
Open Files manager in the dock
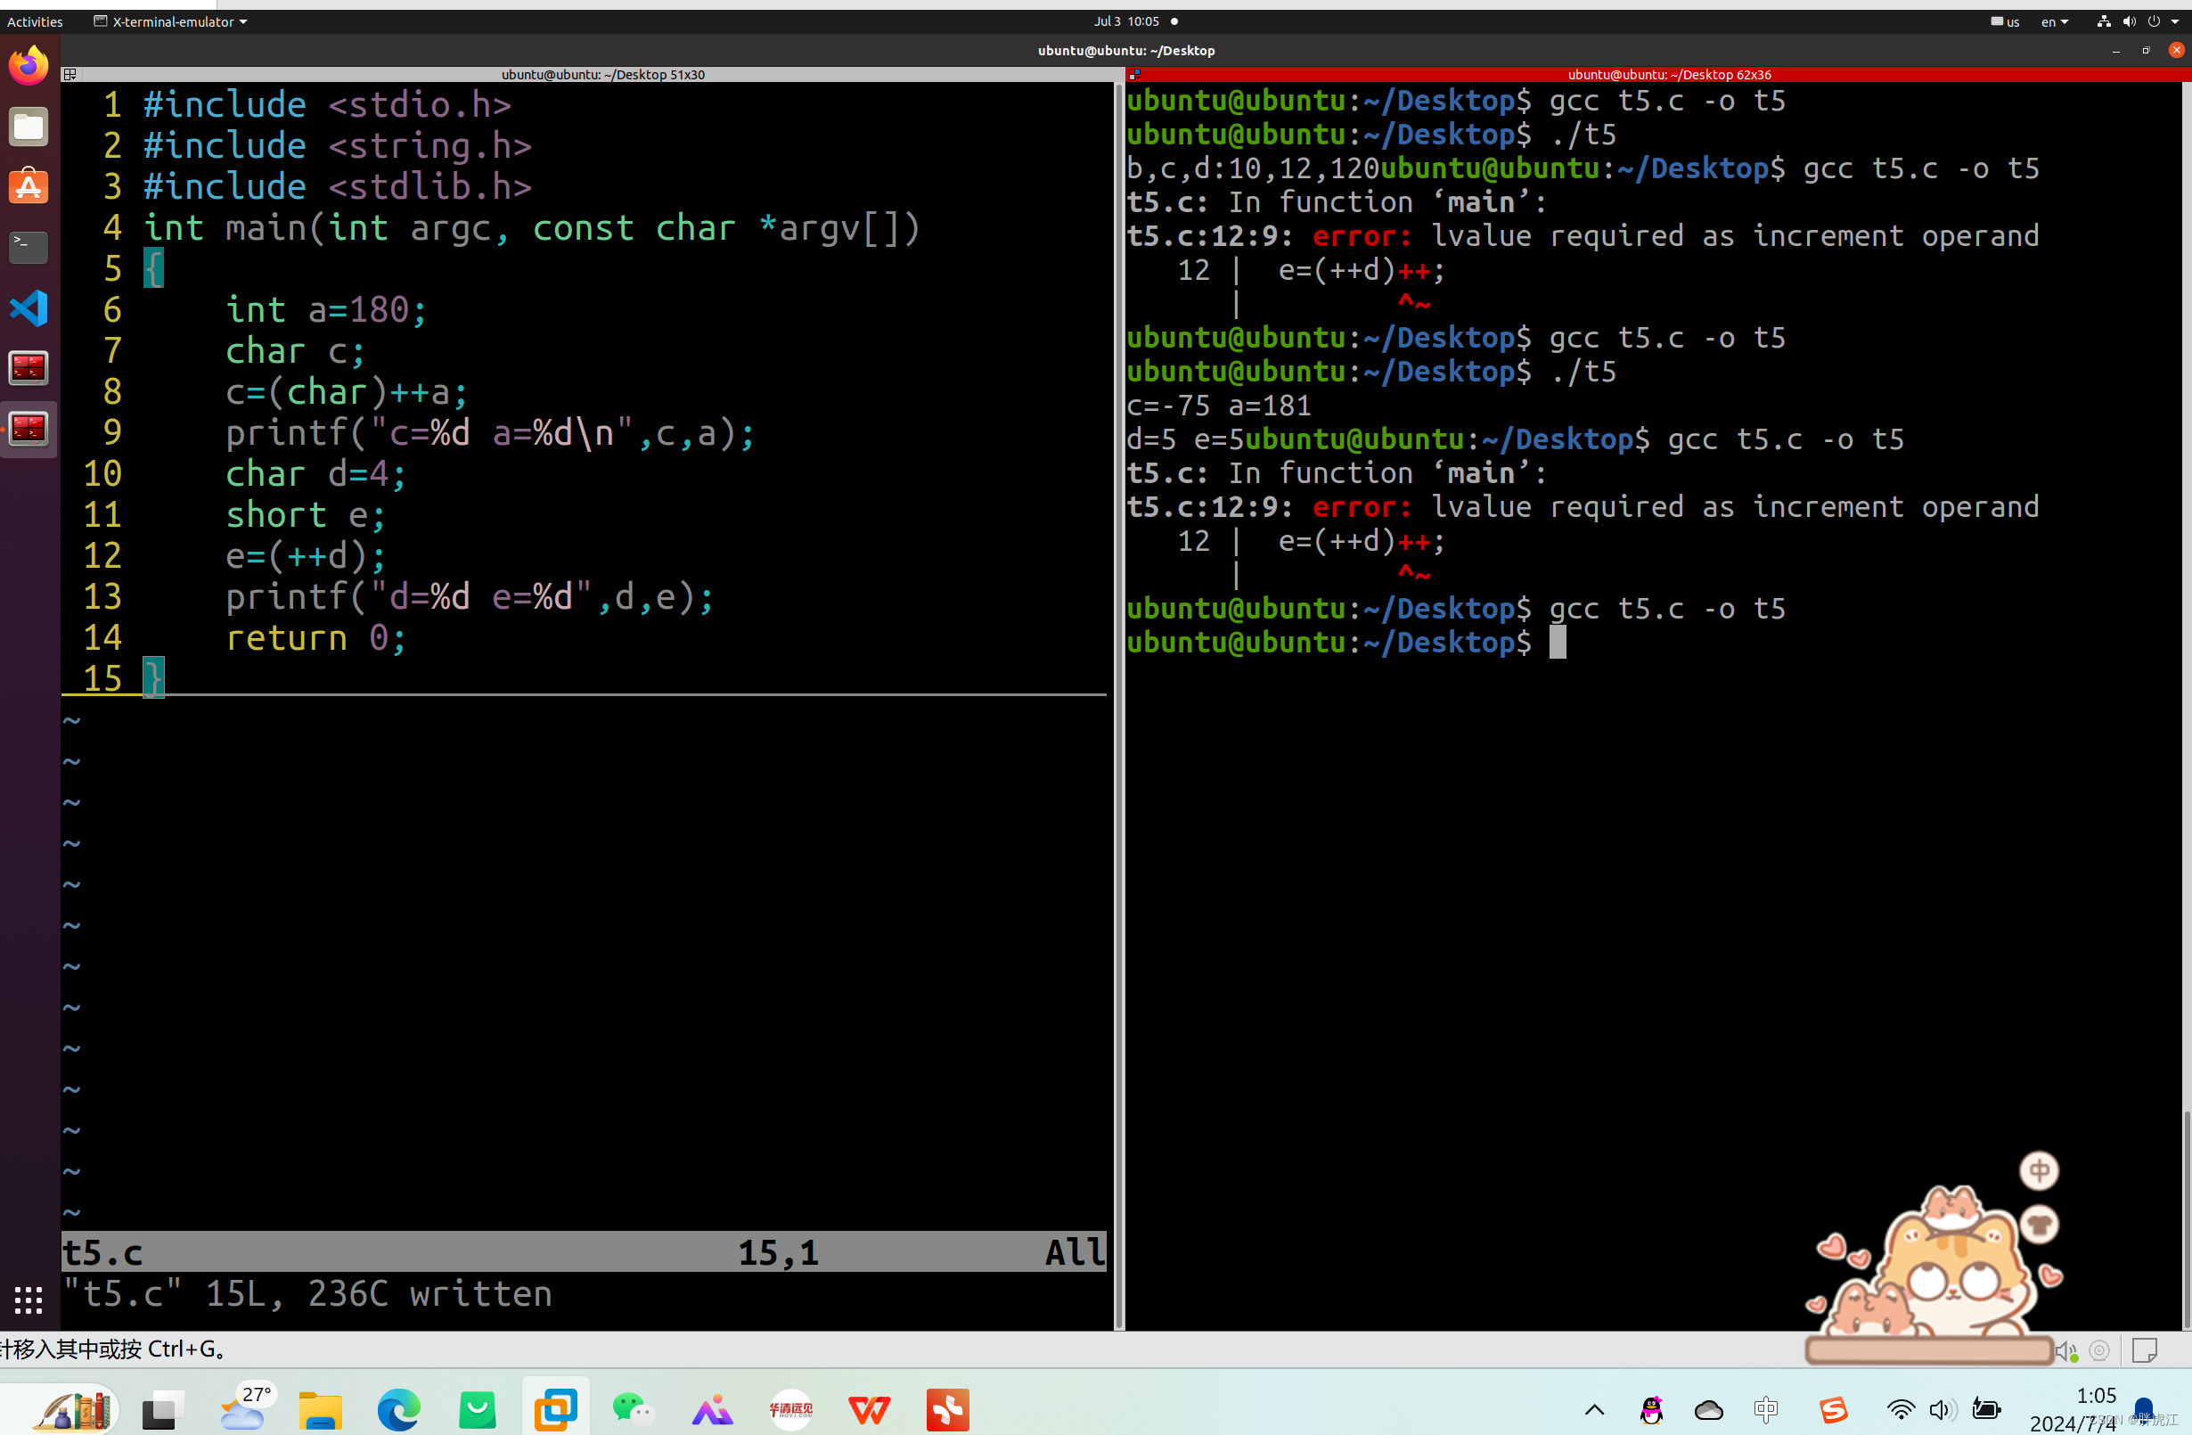click(29, 127)
